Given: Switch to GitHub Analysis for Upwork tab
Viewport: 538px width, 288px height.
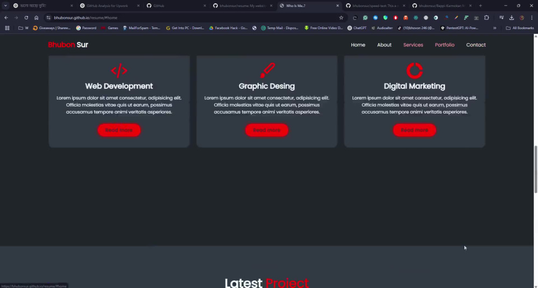Looking at the screenshot, I should point(108,5).
